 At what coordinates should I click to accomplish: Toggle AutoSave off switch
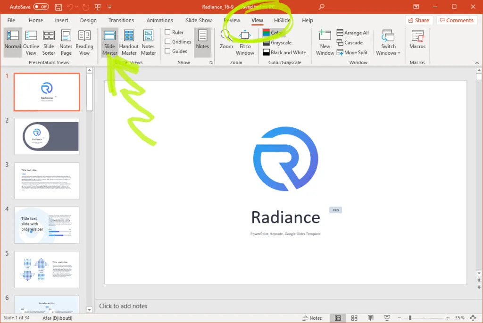41,7
